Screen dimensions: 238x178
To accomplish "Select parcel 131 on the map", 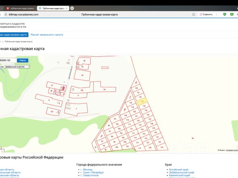I will click(138, 92).
